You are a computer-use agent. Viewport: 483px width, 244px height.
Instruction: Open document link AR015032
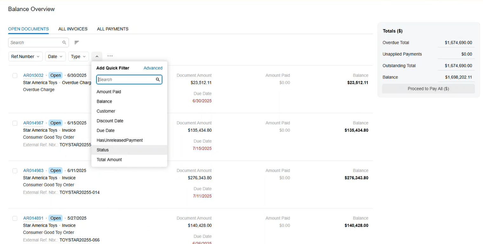[x=33, y=76]
